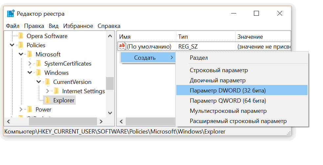This screenshot has height=165, width=323.
Task: Open the Создать submenu item
Action: [148, 58]
